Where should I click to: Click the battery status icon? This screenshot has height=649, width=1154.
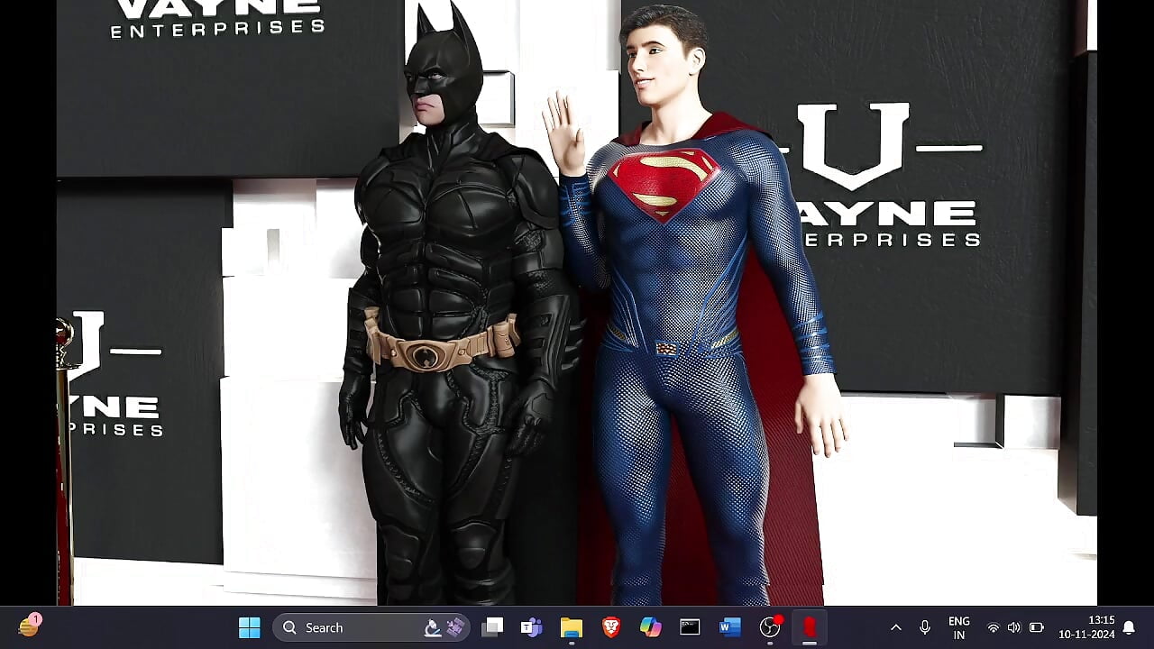point(1036,627)
